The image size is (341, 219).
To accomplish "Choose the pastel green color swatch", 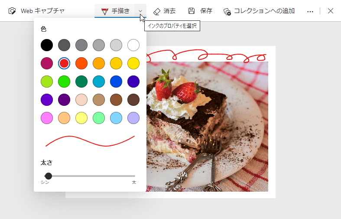I will point(99,118).
